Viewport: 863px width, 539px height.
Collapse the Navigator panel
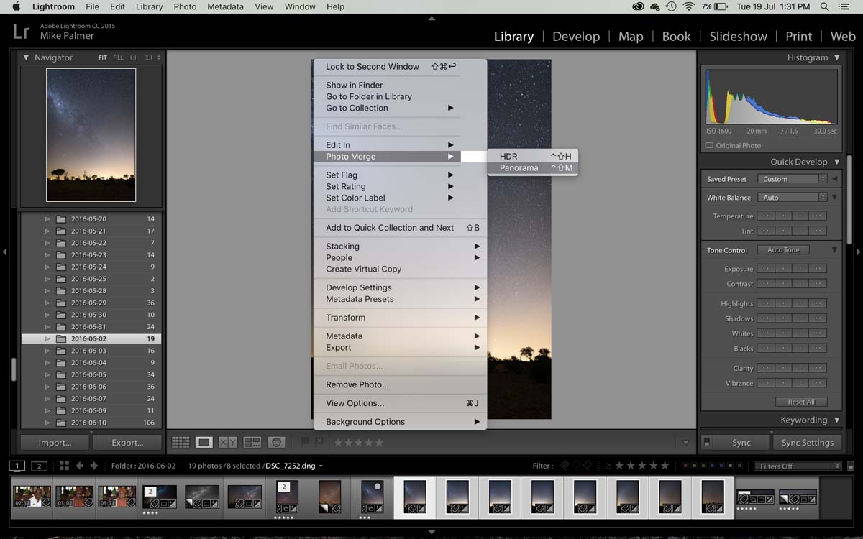pyautogui.click(x=26, y=57)
